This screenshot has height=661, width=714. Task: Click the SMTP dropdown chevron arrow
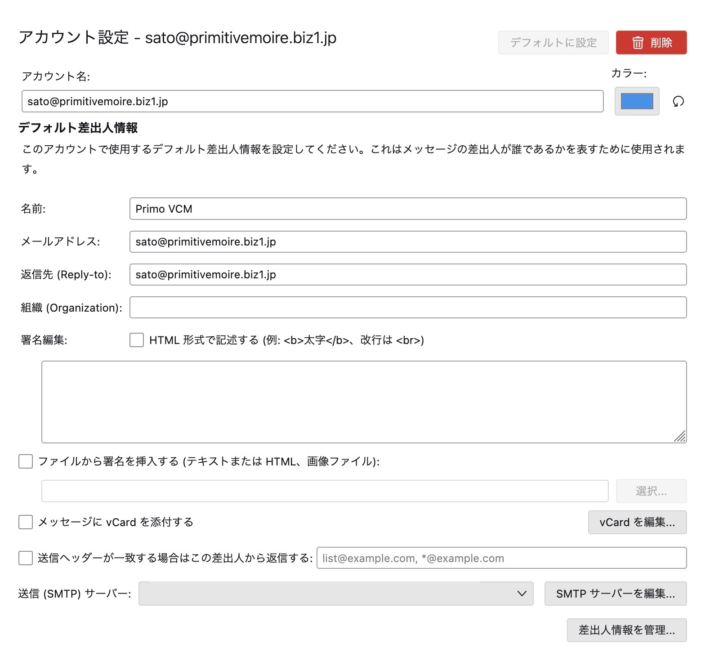tap(522, 594)
